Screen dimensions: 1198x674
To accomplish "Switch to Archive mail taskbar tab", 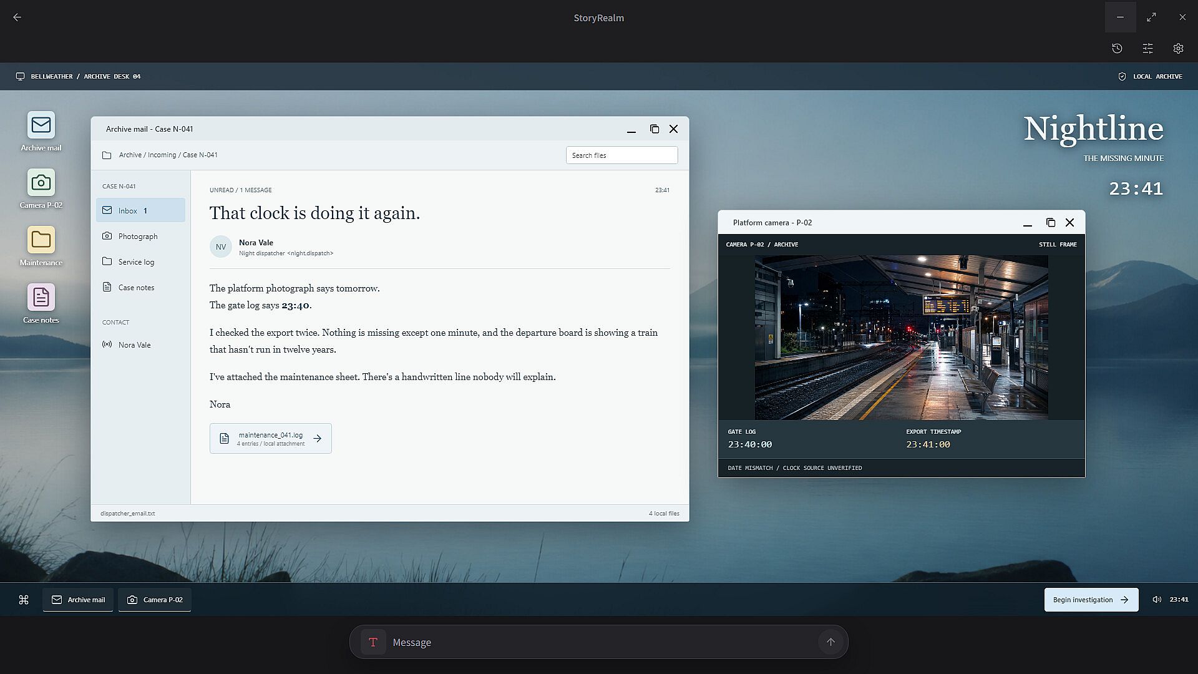I will (78, 600).
